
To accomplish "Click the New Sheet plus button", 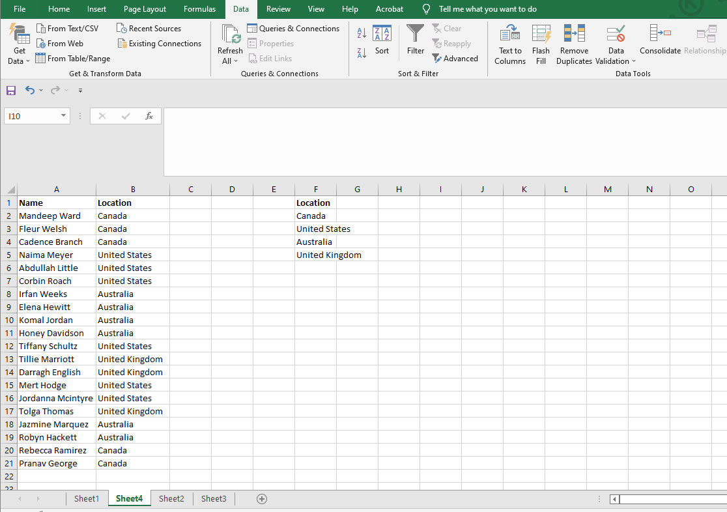I will [261, 498].
